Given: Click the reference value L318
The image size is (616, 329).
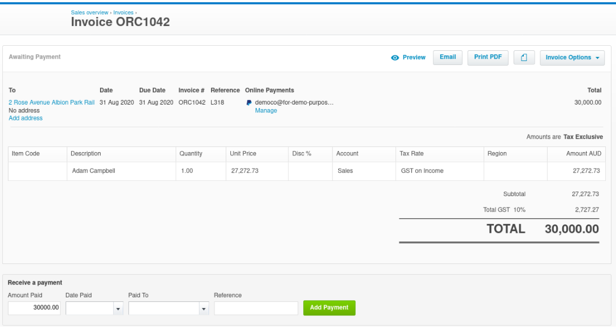Looking at the screenshot, I should 217,102.
